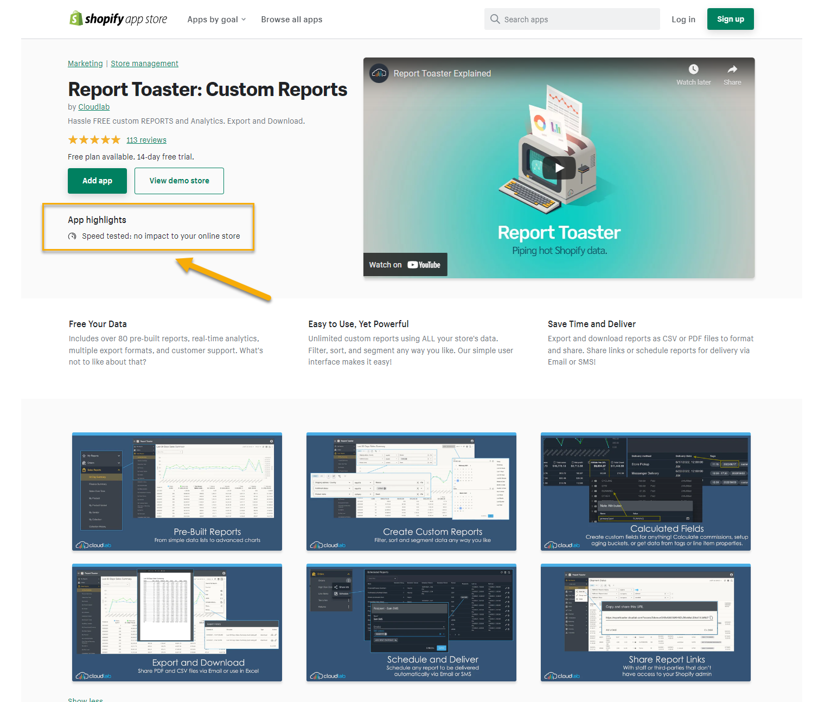
Task: Click the Log in link
Action: [683, 20]
